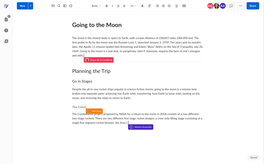Viewport: 264px width, 164px height.
Task: Click the blue Share button
Action: click(253, 6)
